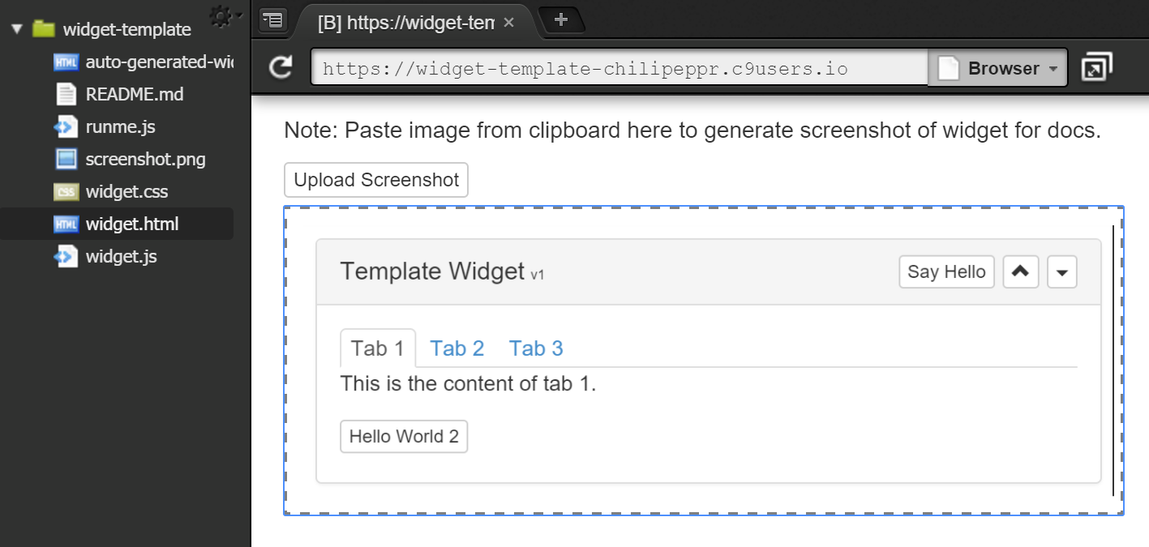Screen dimensions: 1149x547
Task: Open Template Widget caret dropdown menu
Action: tap(1062, 272)
